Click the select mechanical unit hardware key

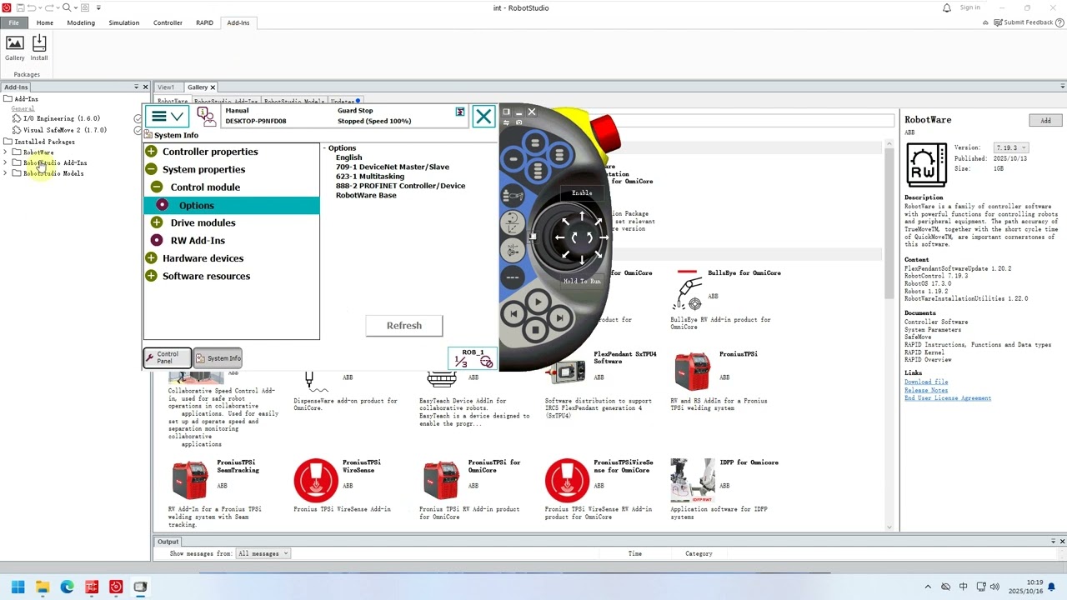513,197
